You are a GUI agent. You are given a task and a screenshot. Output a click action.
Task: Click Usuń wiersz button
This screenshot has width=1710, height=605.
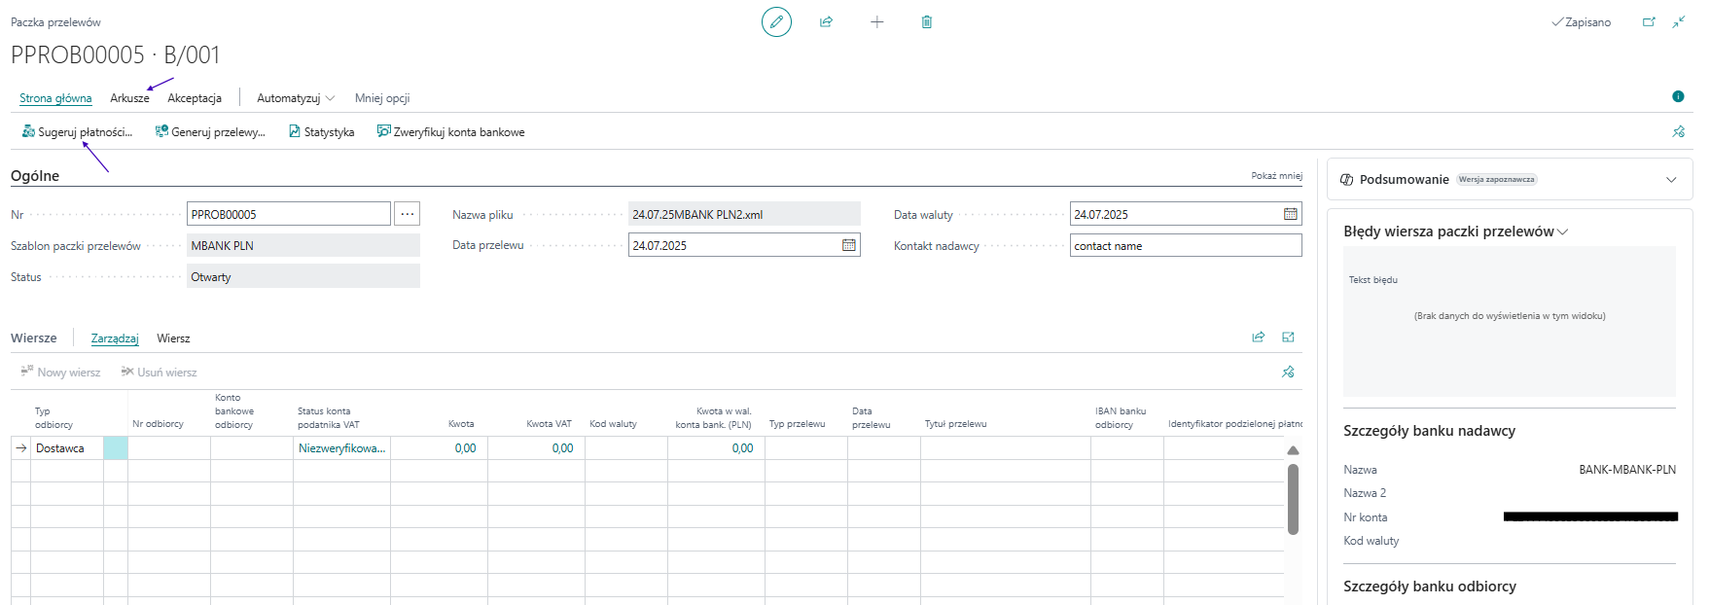pos(159,372)
